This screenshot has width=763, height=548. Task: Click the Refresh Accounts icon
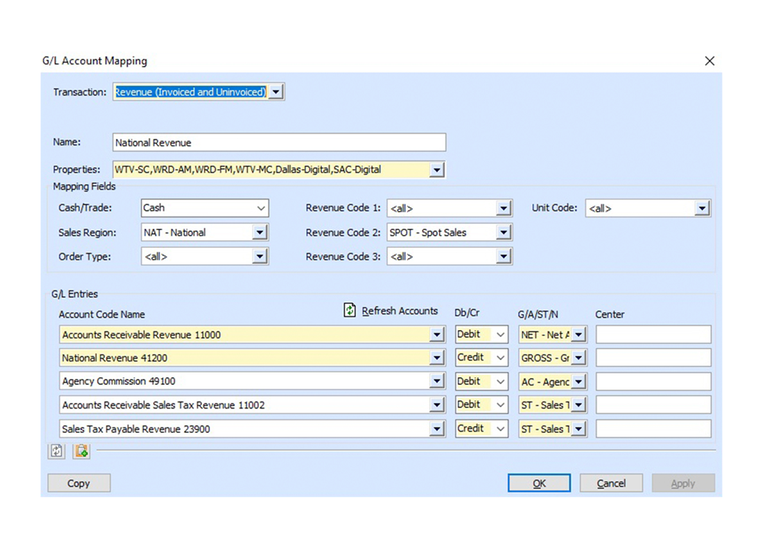(x=350, y=310)
